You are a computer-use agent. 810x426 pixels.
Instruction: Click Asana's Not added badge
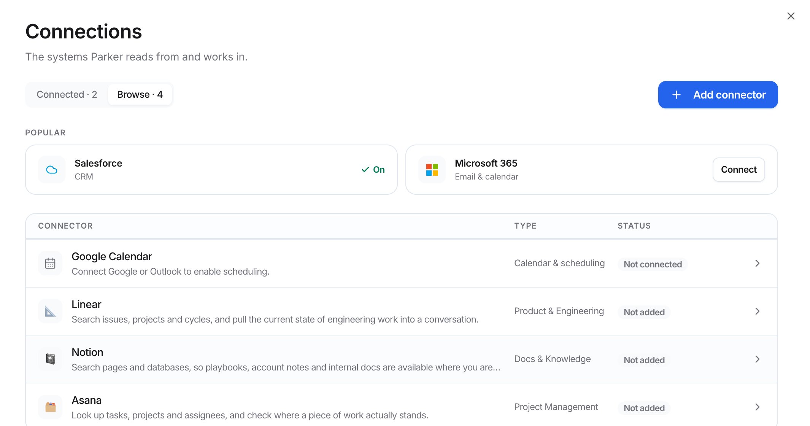644,408
